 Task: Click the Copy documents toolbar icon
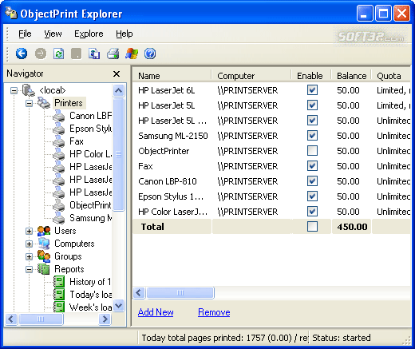point(94,54)
